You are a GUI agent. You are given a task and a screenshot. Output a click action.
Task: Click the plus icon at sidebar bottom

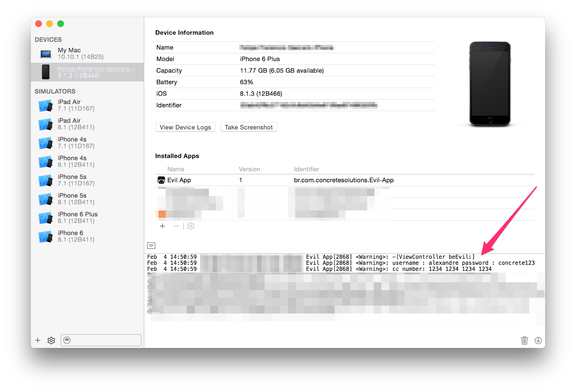tap(38, 340)
